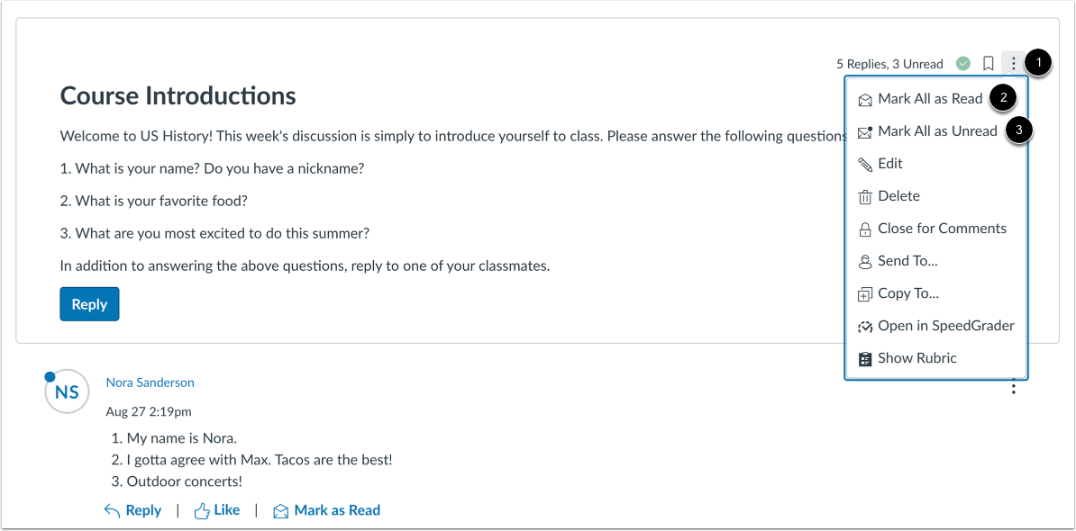Screen dimensions: 1076x531
Task: Toggle the green checkmark read status icon
Action: [x=962, y=63]
